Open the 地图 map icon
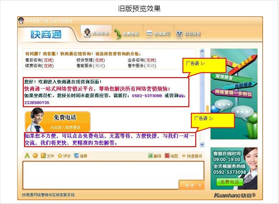Screen dimensions: 279x204 click(x=171, y=156)
